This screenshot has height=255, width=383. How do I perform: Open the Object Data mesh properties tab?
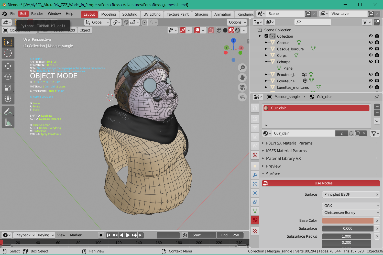tap(255, 211)
